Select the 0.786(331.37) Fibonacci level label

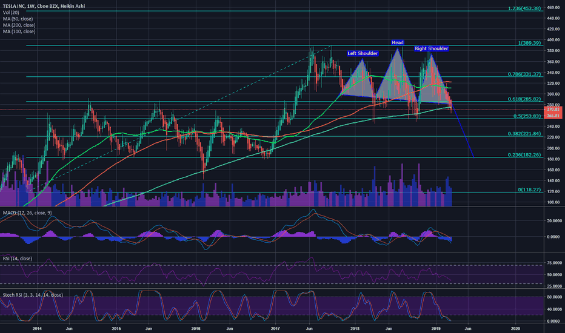coord(524,74)
